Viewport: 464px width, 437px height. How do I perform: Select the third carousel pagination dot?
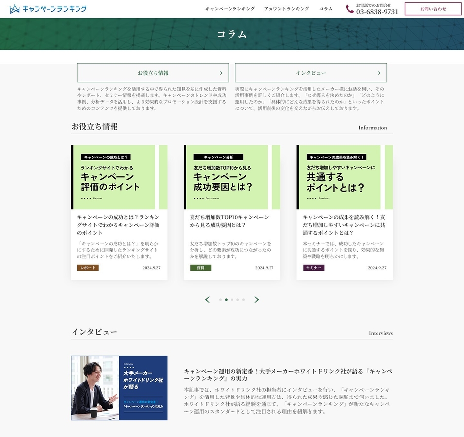click(x=232, y=300)
